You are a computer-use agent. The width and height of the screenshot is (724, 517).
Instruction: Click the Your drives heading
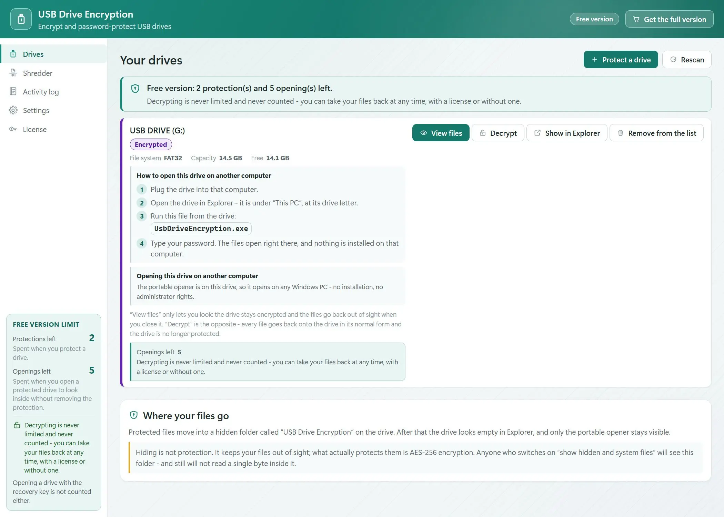coord(151,60)
